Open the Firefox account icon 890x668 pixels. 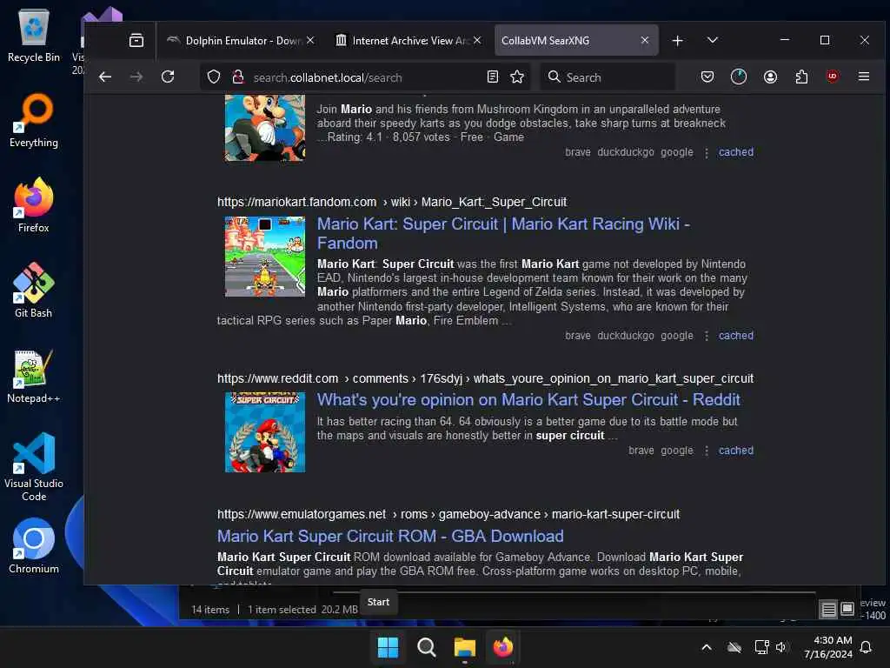[770, 77]
